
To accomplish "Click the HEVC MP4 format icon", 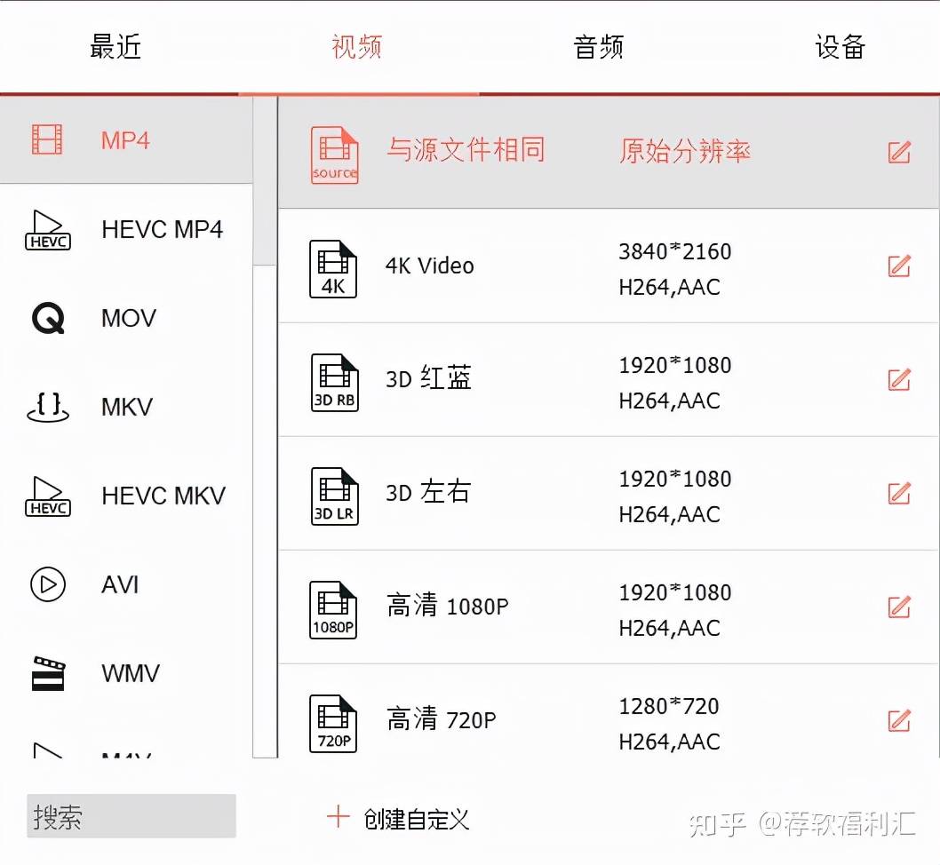I will [48, 230].
